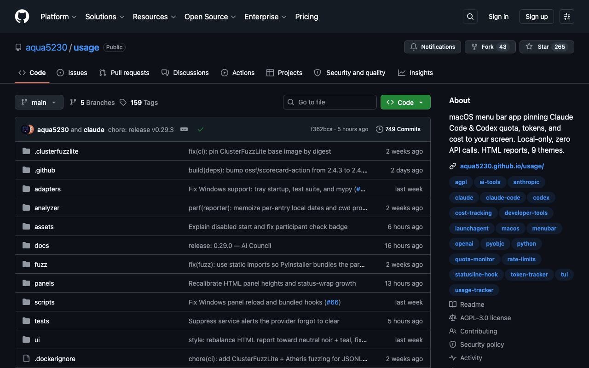Open the 'release: 0.29.0 — AI Council' commit
Image resolution: width=589 pixels, height=368 pixels.
click(230, 246)
